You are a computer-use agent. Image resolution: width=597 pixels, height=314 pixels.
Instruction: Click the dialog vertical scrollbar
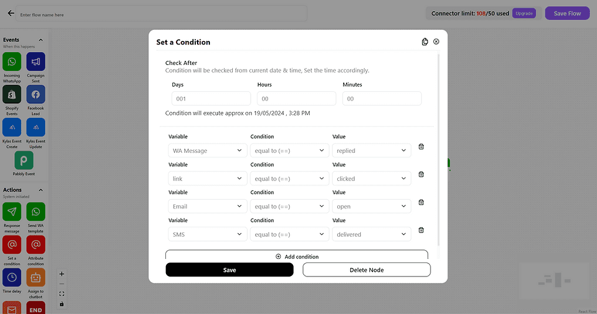pos(438,150)
